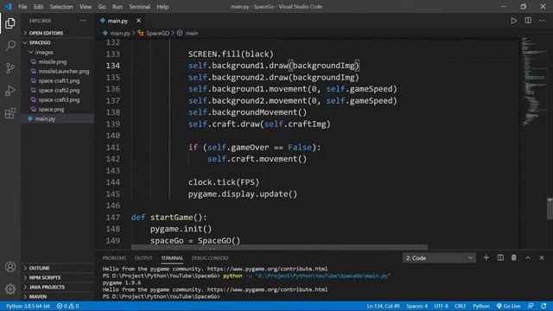Click Go Live in the status bar
Image resolution: width=553 pixels, height=311 pixels.
click(x=509, y=306)
